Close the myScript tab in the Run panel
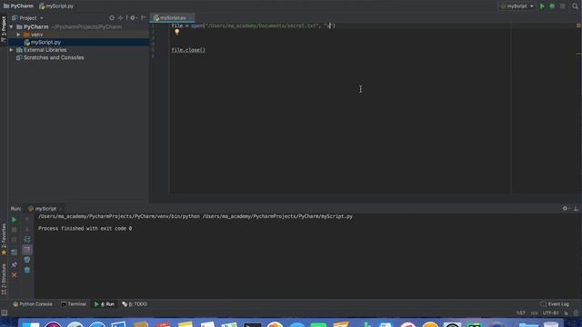Viewport: 582px width, 327px height. [61, 209]
